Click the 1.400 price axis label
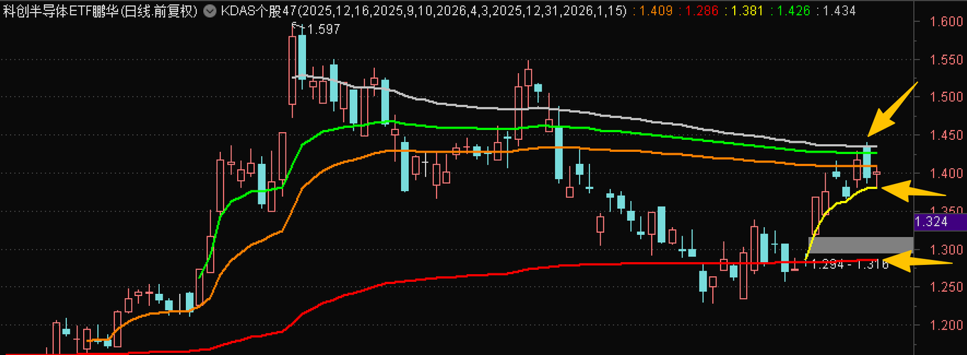 pos(946,174)
